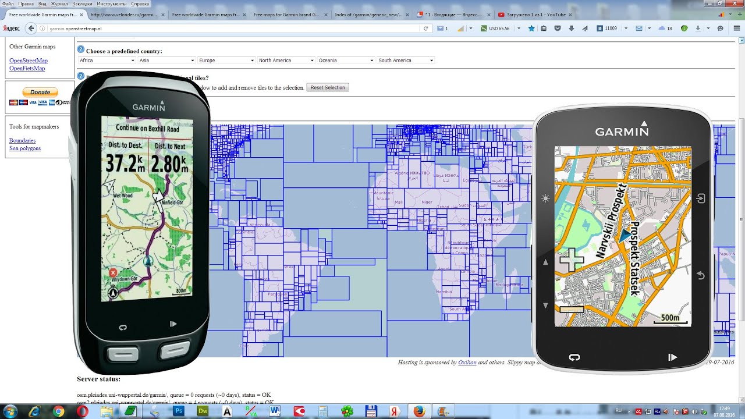
Task: Open the Правка menu
Action: [x=26, y=3]
